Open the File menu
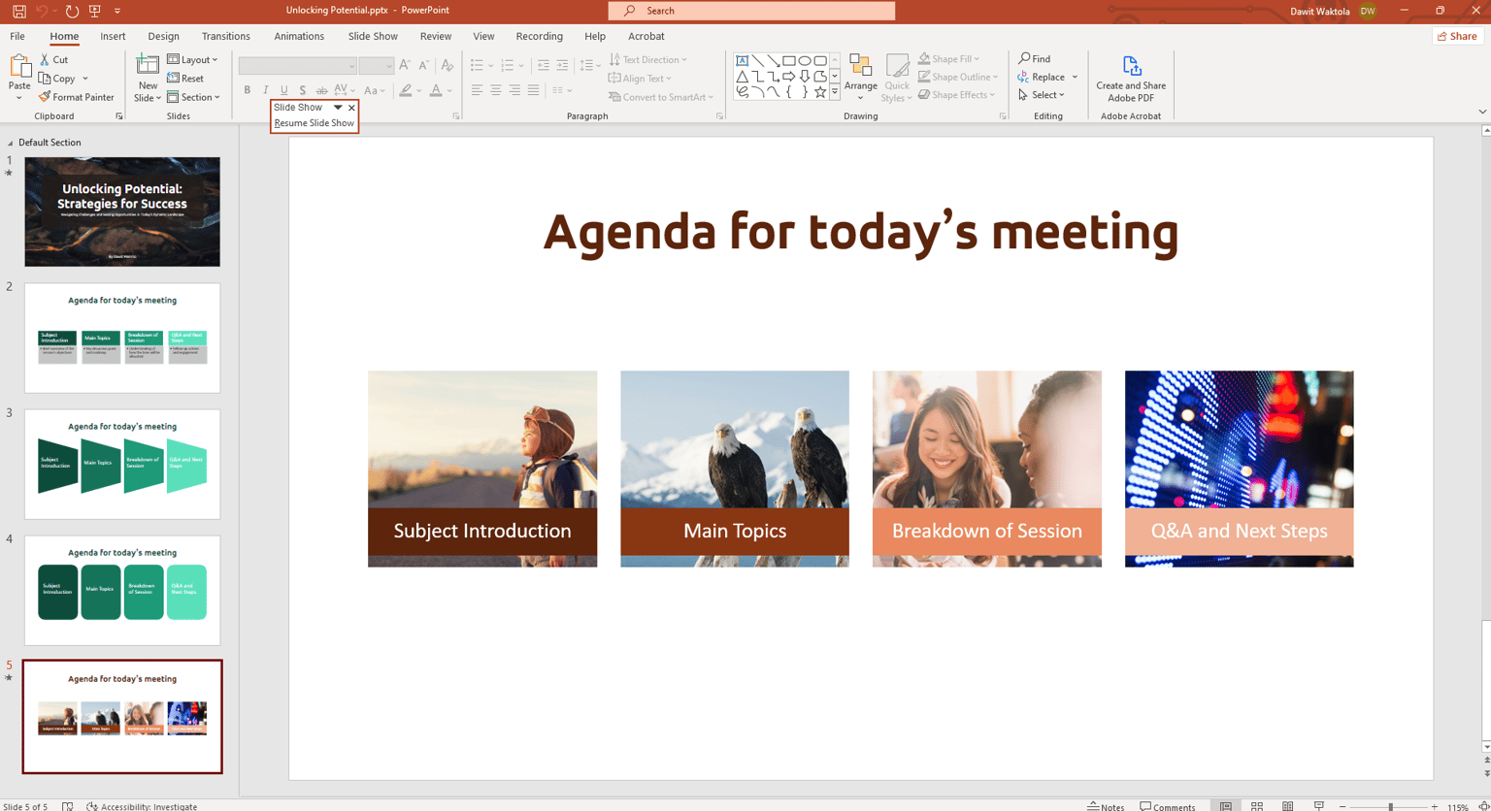Screen dimensions: 1491x811 (17, 36)
